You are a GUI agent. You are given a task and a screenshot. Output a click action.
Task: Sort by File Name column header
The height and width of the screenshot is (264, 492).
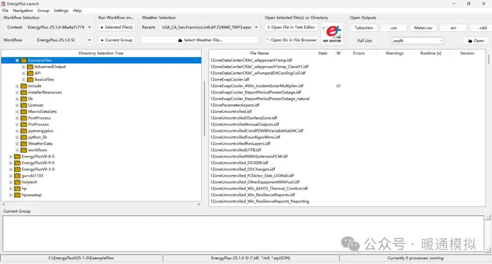259,53
